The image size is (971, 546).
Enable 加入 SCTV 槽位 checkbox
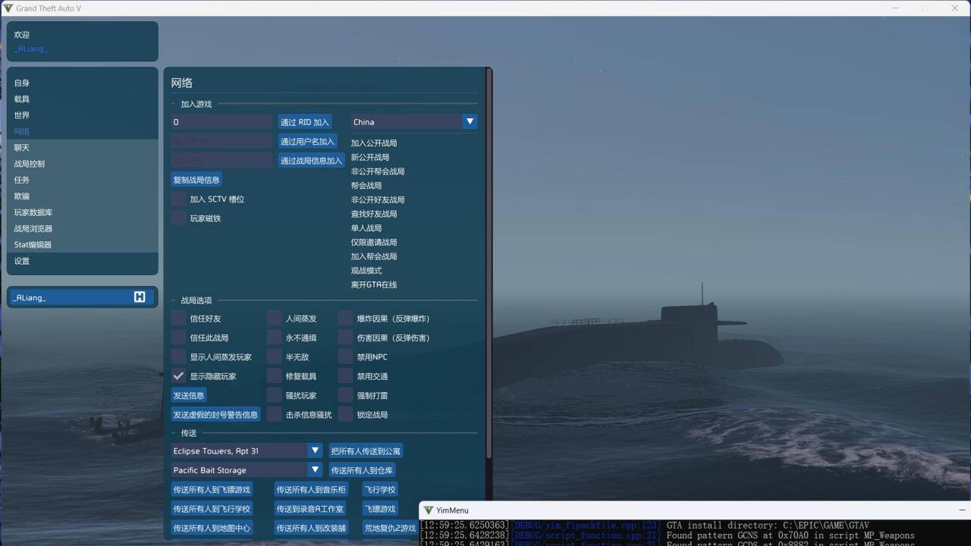178,199
